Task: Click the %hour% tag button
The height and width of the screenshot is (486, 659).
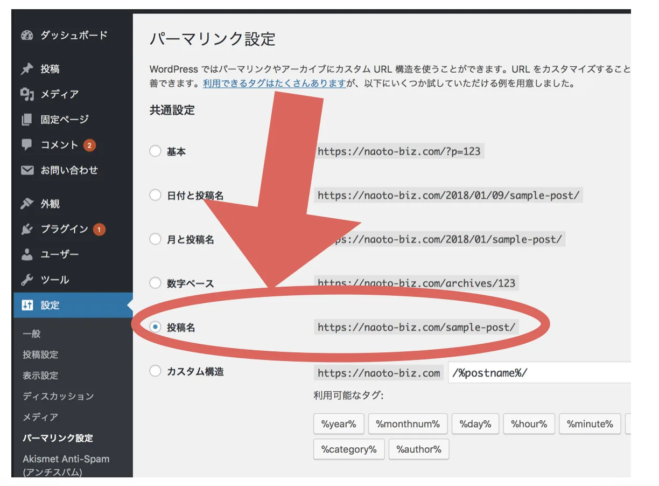Action: pos(529,424)
